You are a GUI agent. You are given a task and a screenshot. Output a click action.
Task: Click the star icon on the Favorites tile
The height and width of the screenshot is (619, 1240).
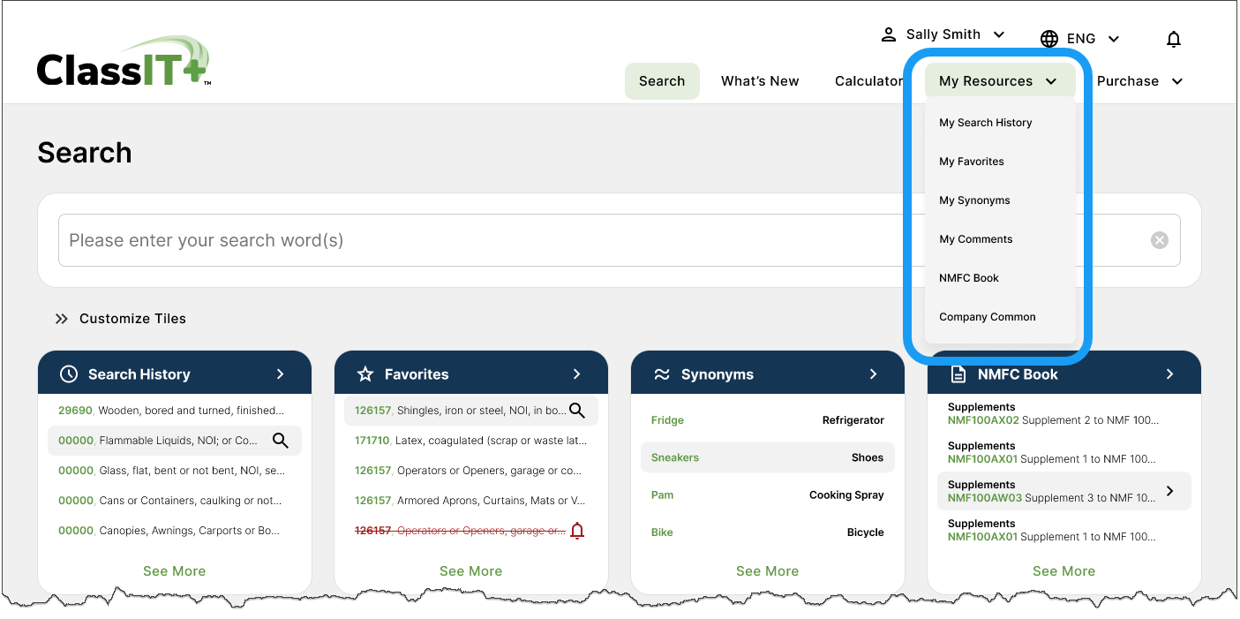point(366,373)
